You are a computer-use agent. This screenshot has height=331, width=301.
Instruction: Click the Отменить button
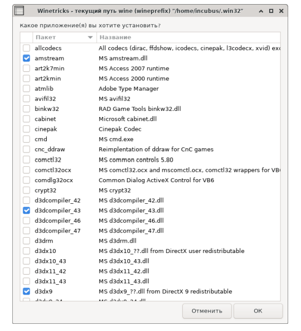pyautogui.click(x=207, y=311)
